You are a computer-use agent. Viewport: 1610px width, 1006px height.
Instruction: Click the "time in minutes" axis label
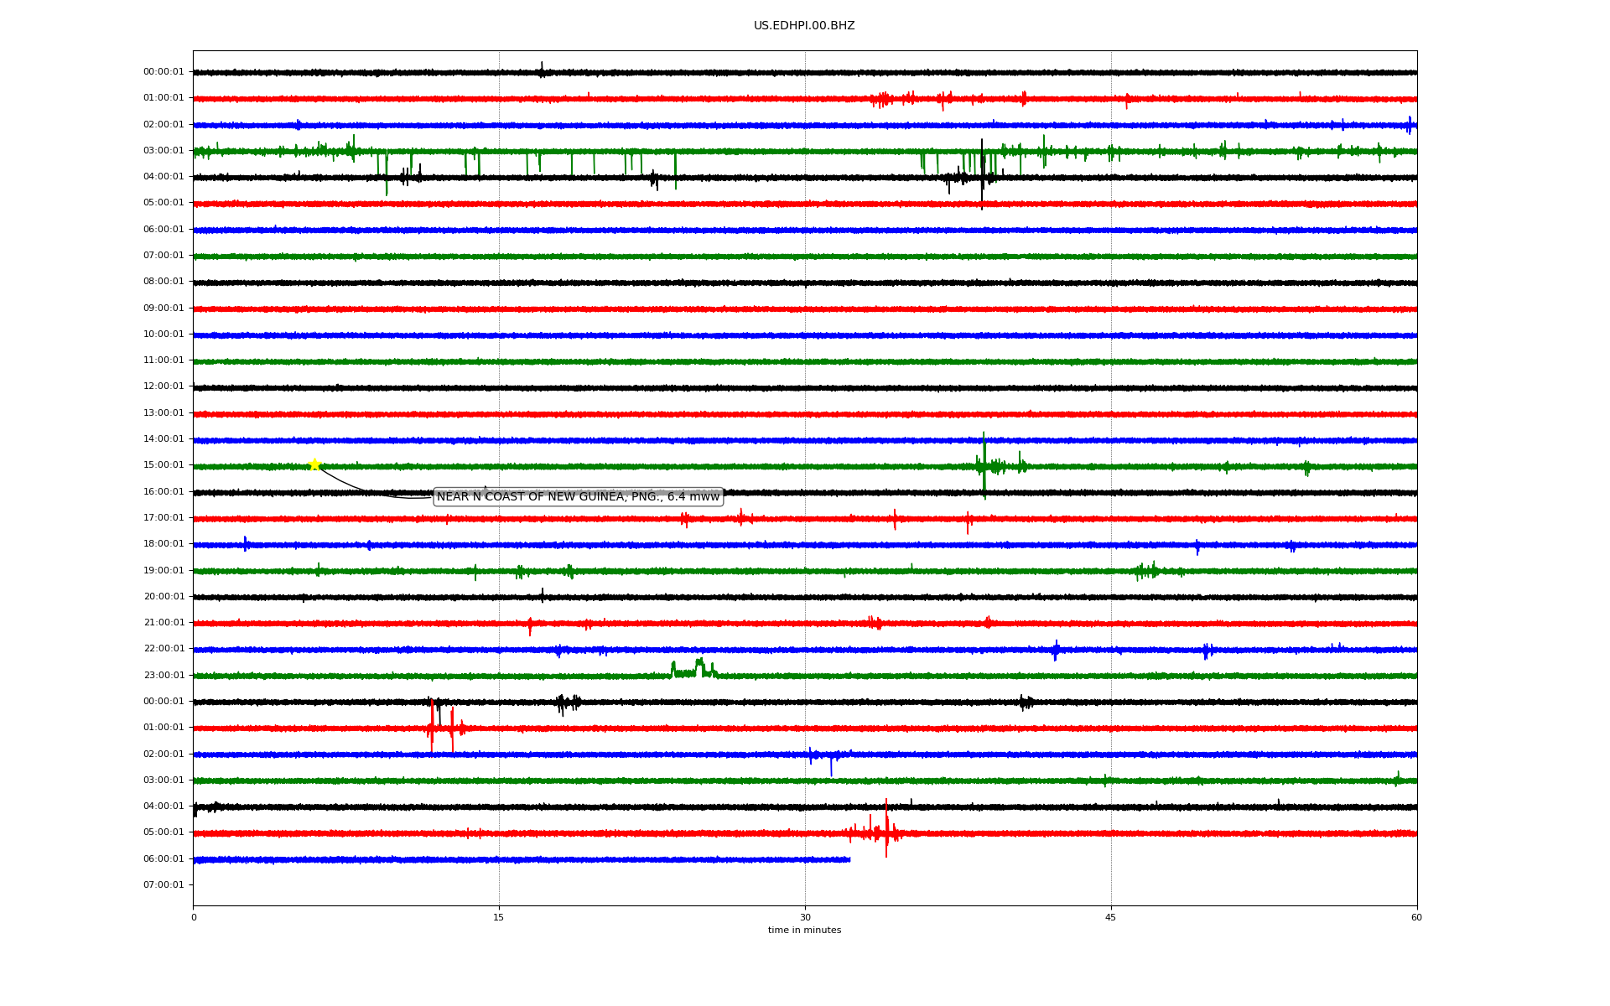[804, 930]
